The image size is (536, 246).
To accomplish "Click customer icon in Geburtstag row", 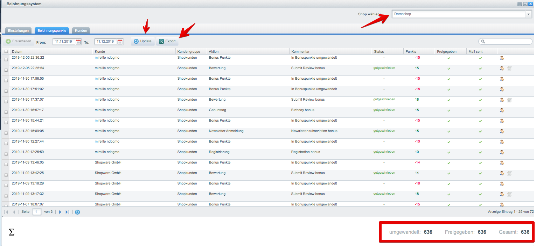I will coord(502,110).
